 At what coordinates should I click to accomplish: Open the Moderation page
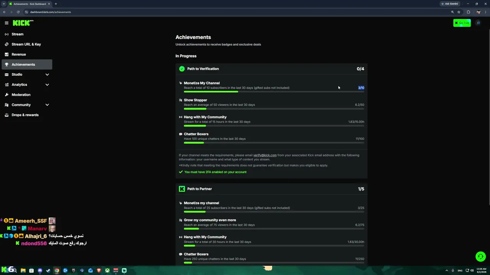click(x=27, y=95)
